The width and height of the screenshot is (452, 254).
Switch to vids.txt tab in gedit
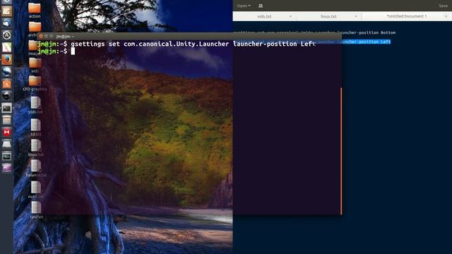(264, 16)
